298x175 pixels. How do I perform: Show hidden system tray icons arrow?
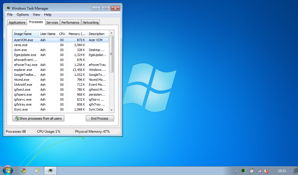point(236,171)
